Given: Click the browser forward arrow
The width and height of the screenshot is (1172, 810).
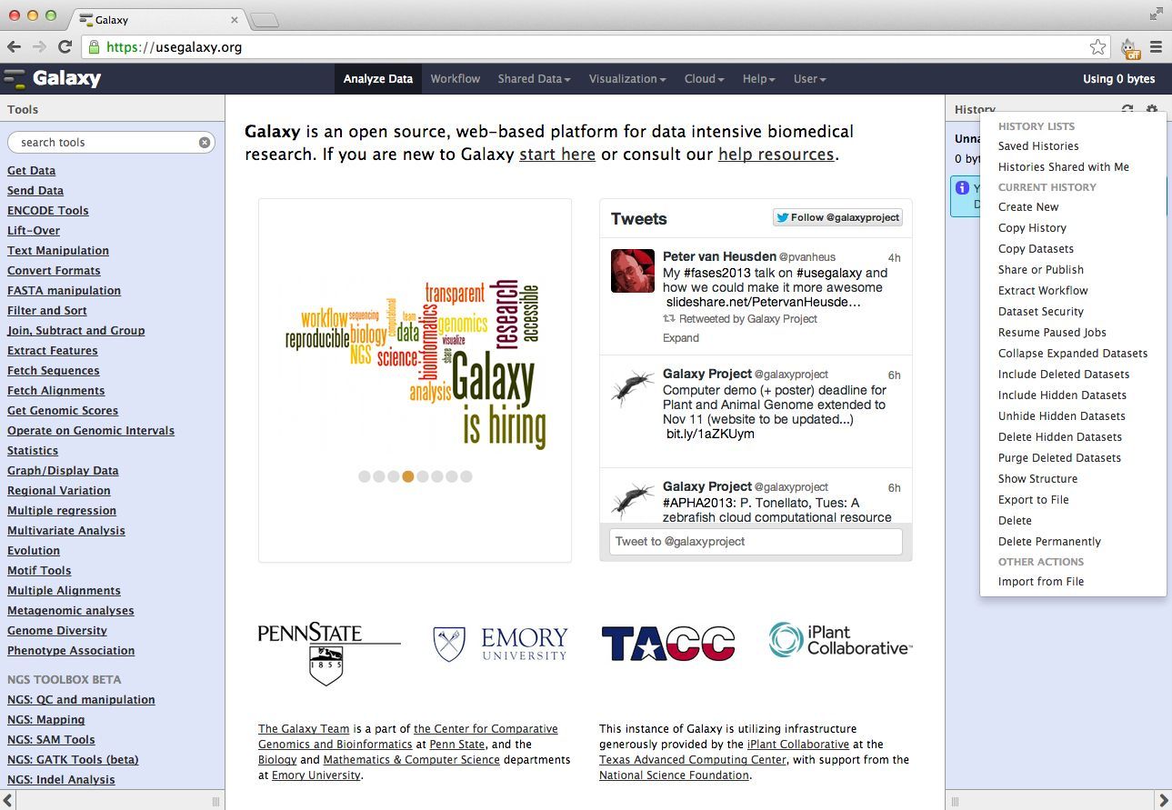Looking at the screenshot, I should 39,46.
